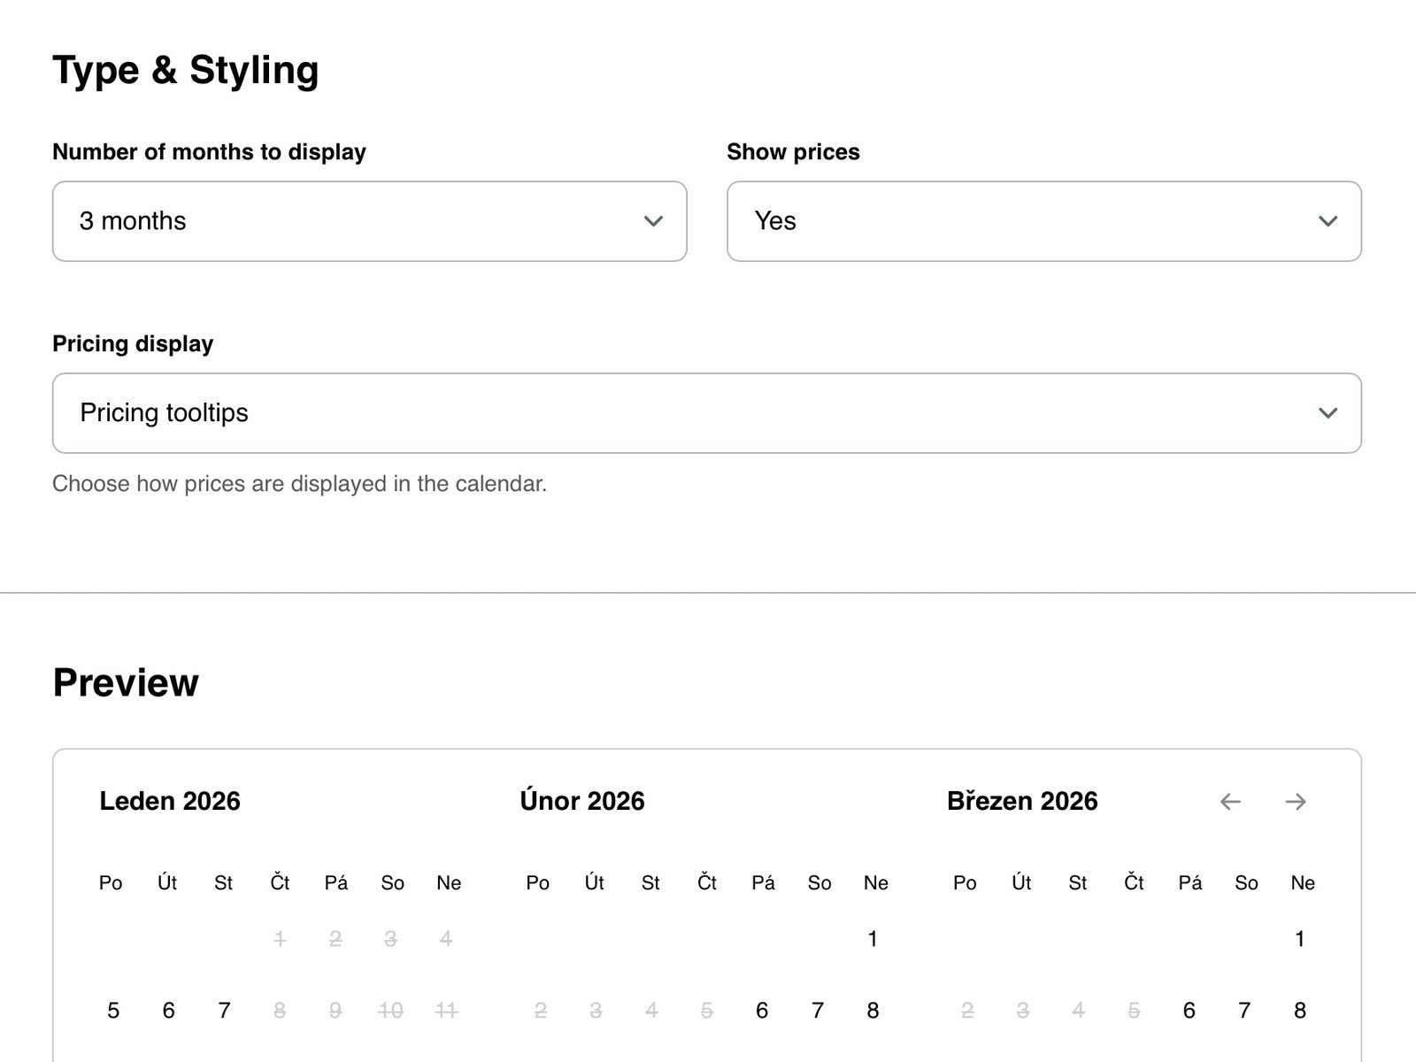Viewport: 1416px width, 1062px height.
Task: Click March 6 in Březen calendar
Action: (1189, 1011)
